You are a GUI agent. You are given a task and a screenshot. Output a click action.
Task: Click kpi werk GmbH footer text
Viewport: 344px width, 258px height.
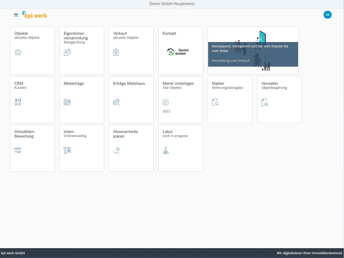tap(13, 253)
